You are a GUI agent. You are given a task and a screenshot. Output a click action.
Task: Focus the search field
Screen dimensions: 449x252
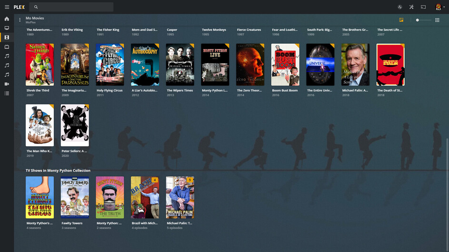71,7
